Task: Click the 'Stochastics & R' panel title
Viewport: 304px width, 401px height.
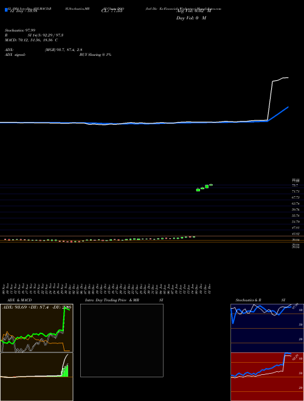Action: tap(248, 300)
